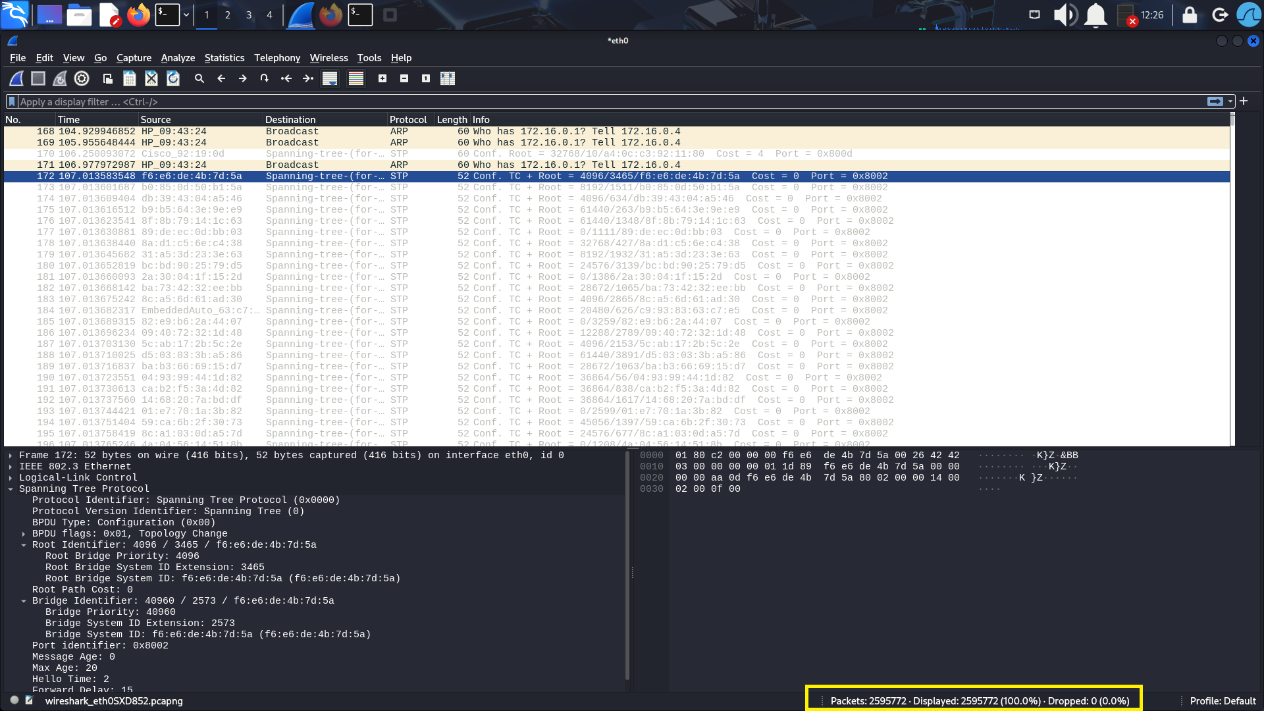Image resolution: width=1264 pixels, height=711 pixels.
Task: Open display filter history dropdown
Action: (1230, 101)
